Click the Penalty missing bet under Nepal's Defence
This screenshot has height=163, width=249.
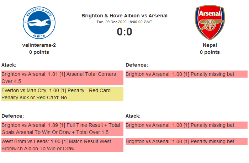[x=186, y=74]
